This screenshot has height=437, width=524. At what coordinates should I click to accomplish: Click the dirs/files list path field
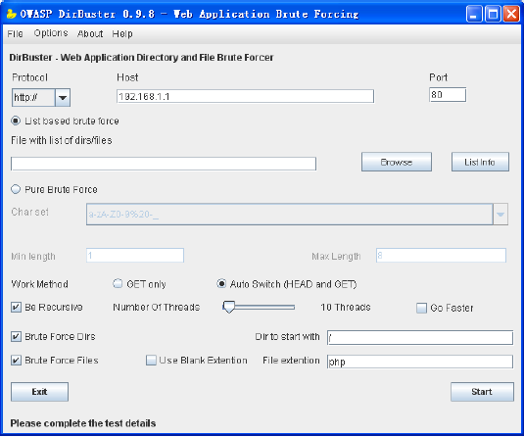(164, 164)
